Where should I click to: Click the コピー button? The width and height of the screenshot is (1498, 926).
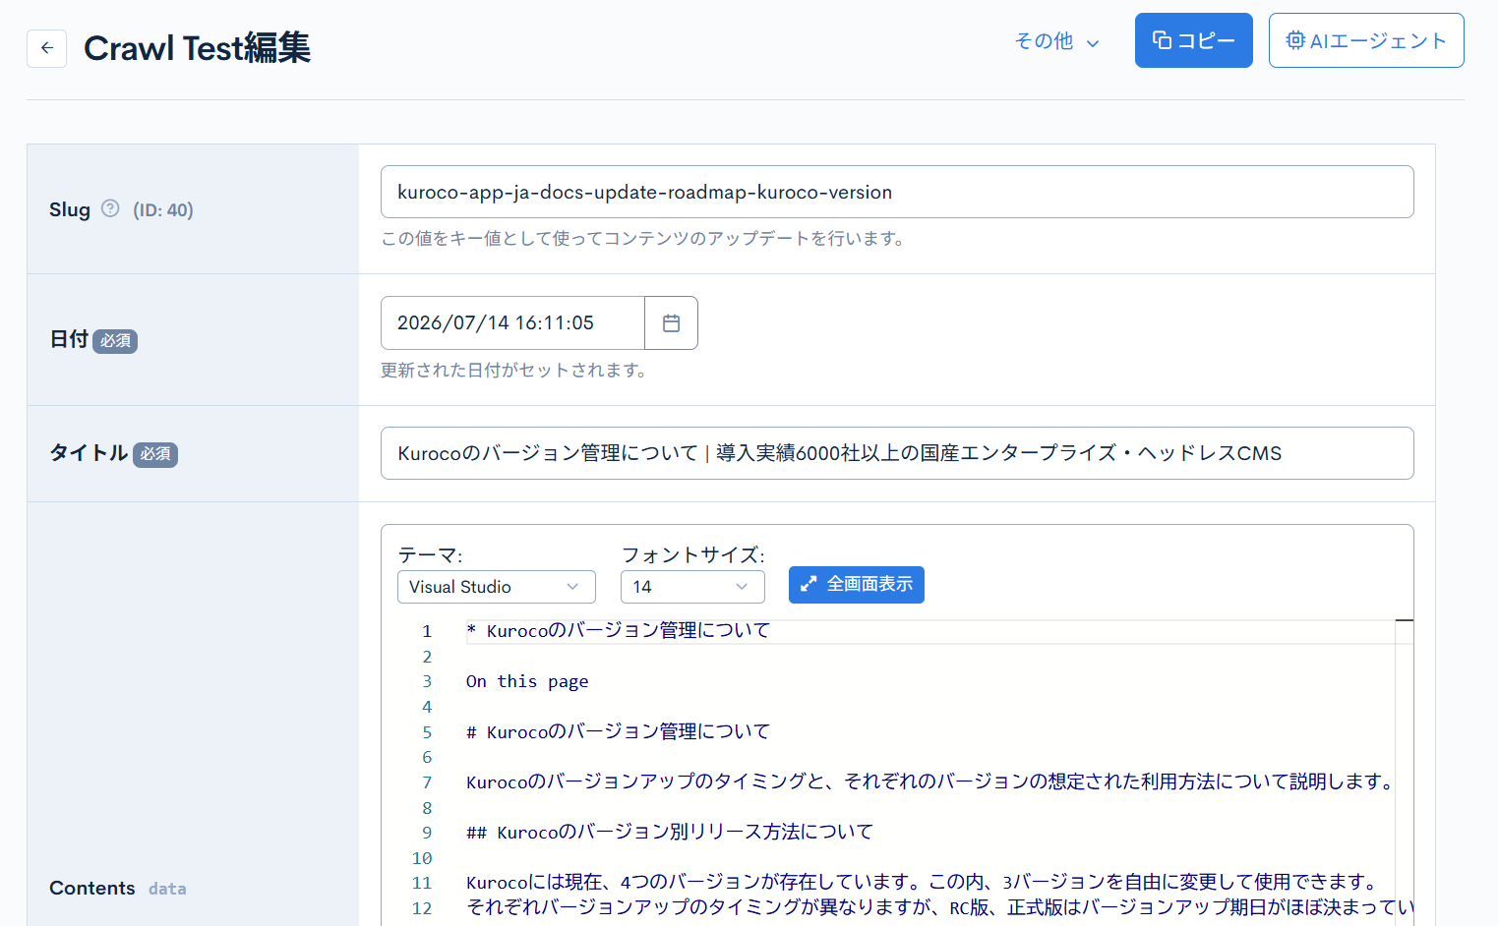coord(1193,40)
